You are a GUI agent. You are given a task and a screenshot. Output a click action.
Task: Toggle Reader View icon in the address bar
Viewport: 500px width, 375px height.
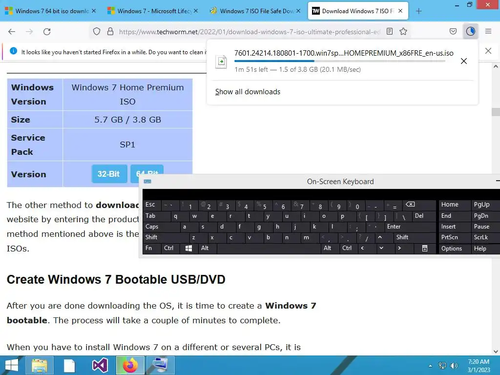click(389, 32)
